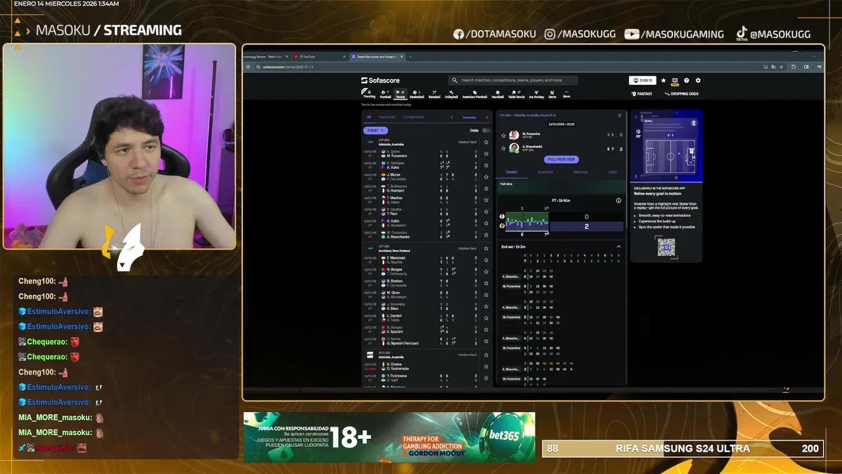This screenshot has height=474, width=842.
Task: Star the Shevchenko player in the detail panel
Action: tap(503, 147)
